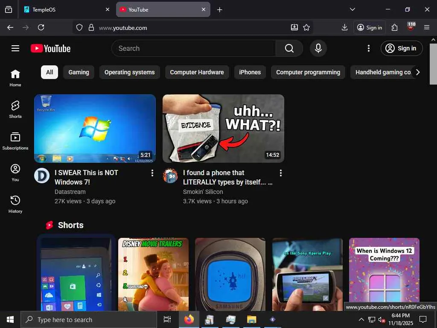The height and width of the screenshot is (328, 437).
Task: Click the YouTube logo
Action: click(x=50, y=48)
